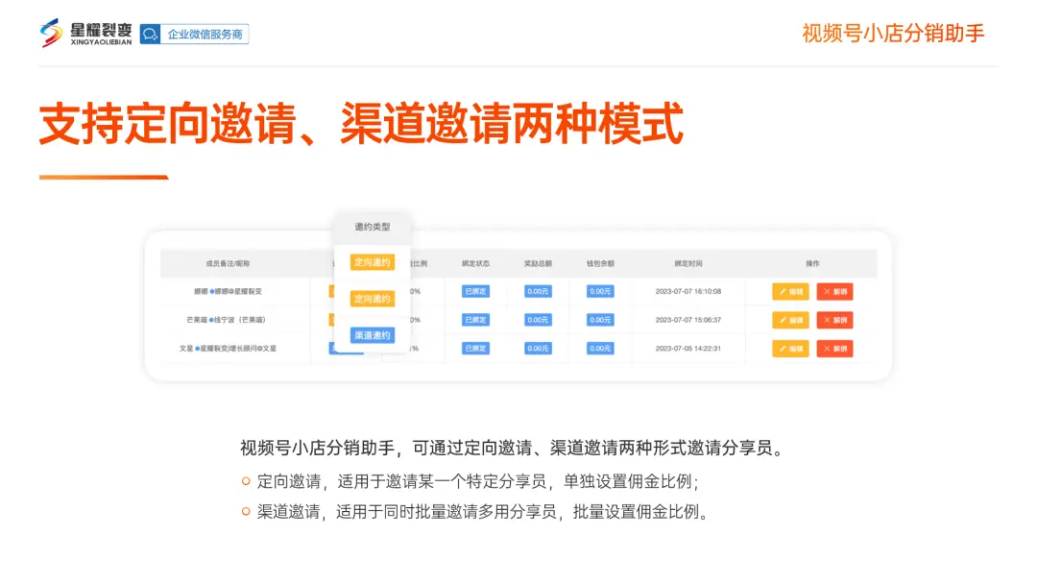This screenshot has height=584, width=1037.
Task: Click 钱包余额 0.00元 in the 16:10:08 row
Action: coord(600,291)
